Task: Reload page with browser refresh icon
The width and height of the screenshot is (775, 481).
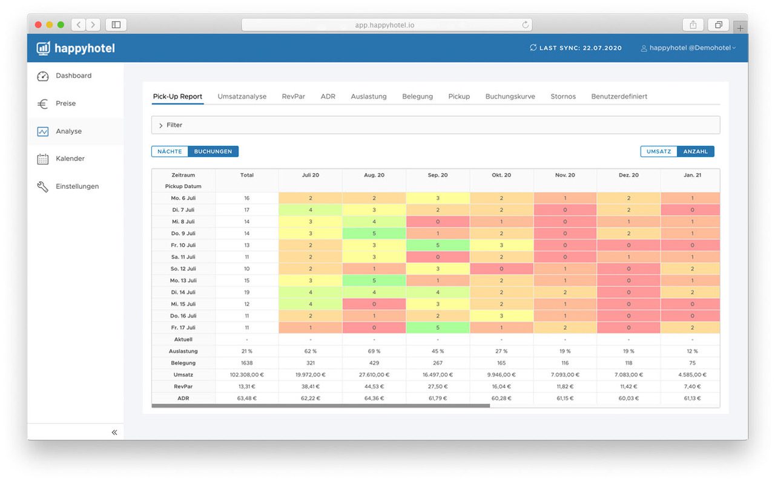Action: [526, 25]
